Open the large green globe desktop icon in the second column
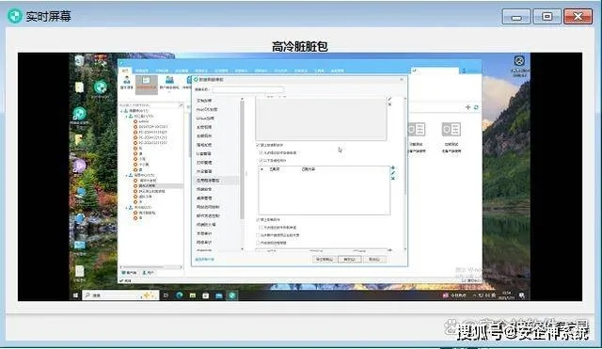The height and width of the screenshot is (349, 602). [x=101, y=87]
